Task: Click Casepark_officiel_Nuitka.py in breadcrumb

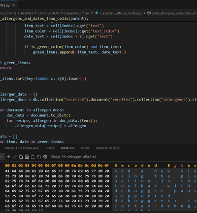Action: (121, 13)
